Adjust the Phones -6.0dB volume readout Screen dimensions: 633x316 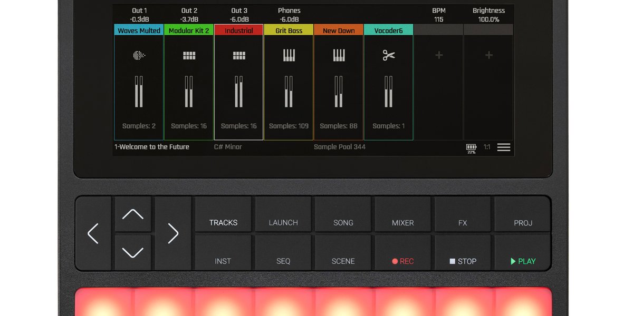coord(289,15)
